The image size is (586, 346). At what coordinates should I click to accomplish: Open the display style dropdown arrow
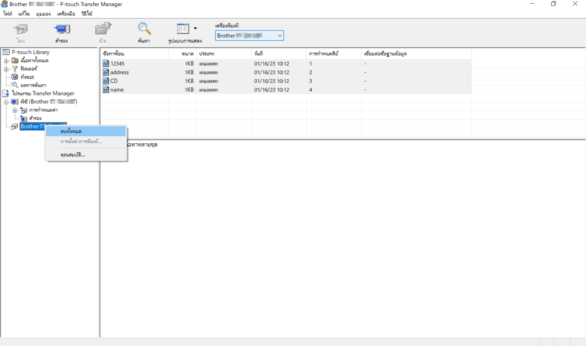(195, 28)
